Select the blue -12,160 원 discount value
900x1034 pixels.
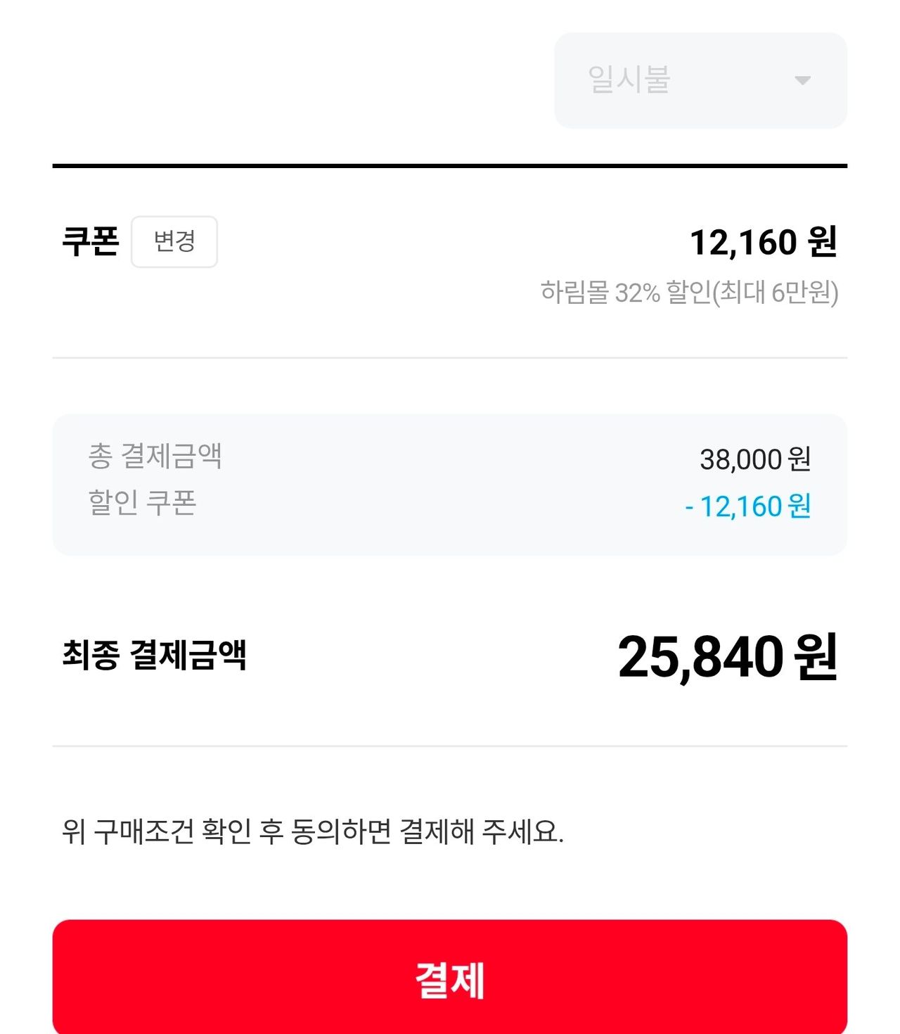coord(748,506)
